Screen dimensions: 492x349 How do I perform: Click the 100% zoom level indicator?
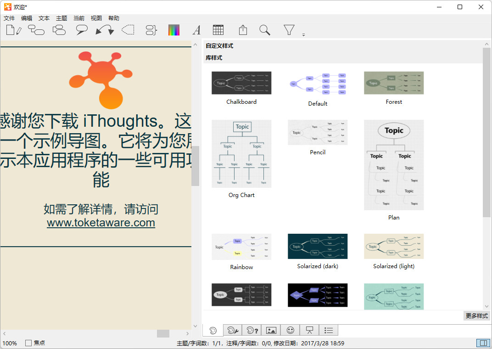[10, 343]
